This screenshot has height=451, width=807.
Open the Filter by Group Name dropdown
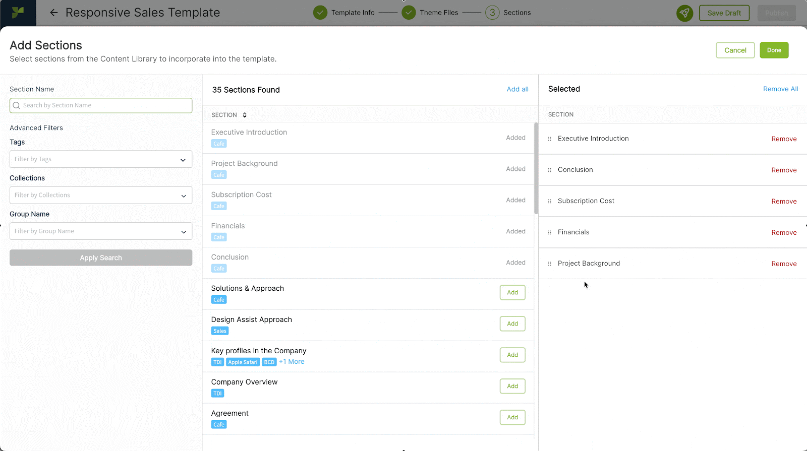click(x=101, y=231)
